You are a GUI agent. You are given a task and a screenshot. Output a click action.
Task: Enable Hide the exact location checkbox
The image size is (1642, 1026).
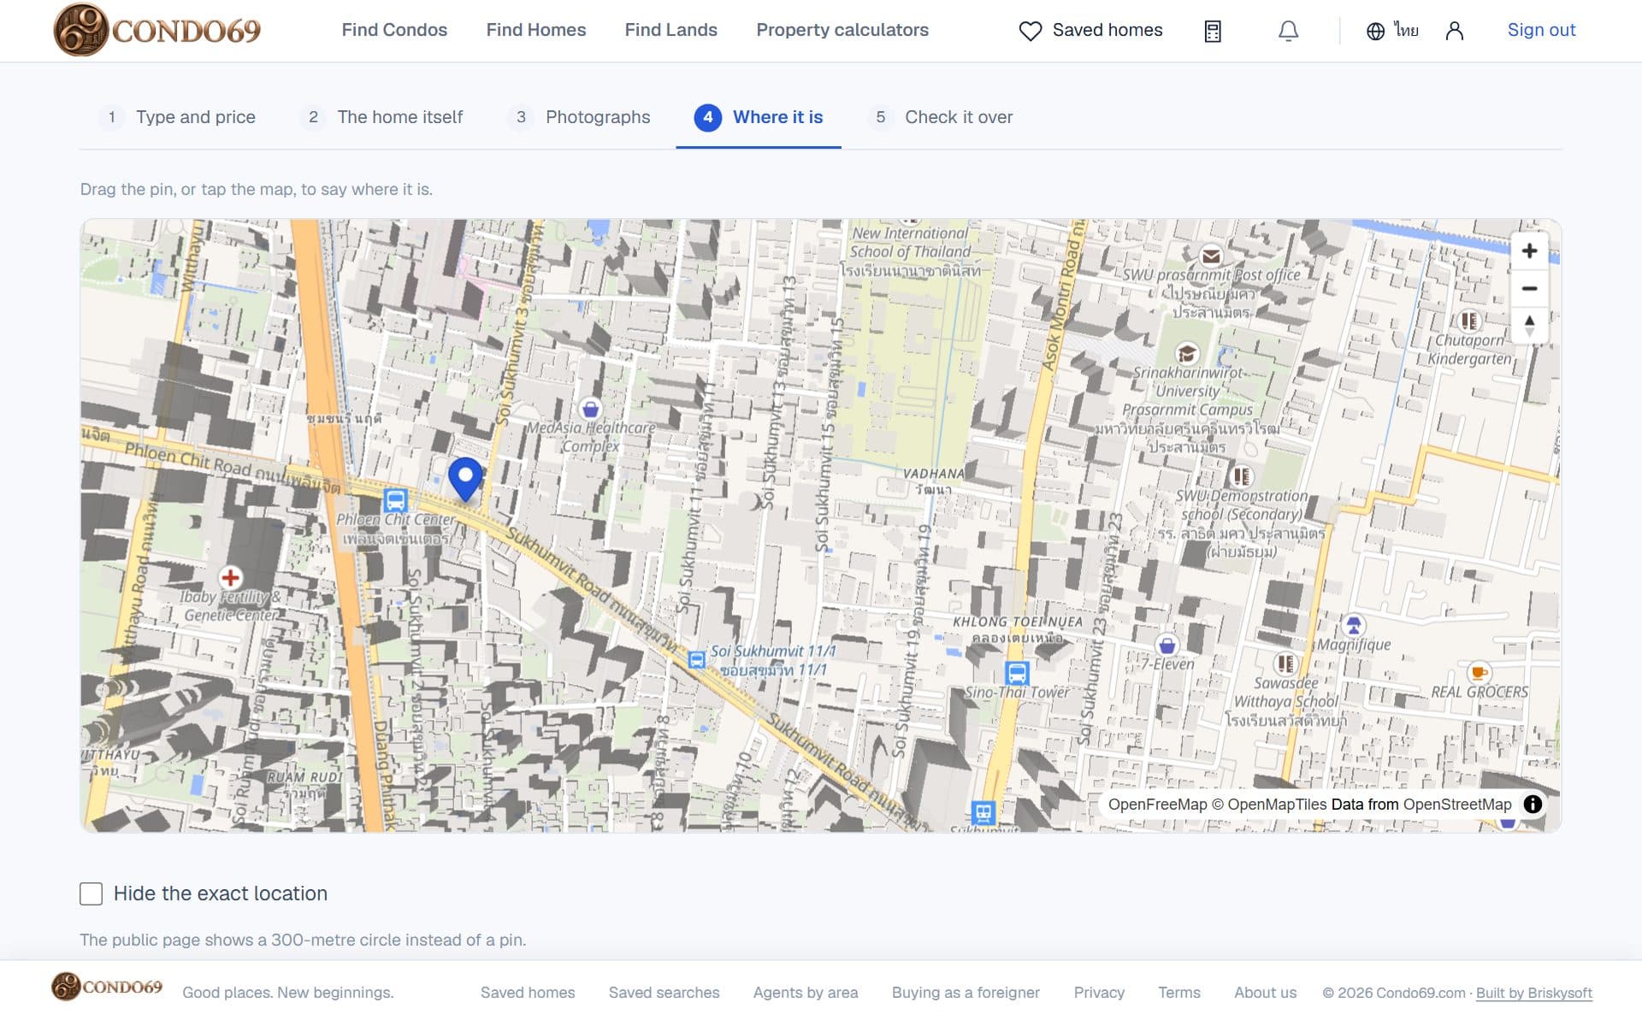[x=91, y=893]
